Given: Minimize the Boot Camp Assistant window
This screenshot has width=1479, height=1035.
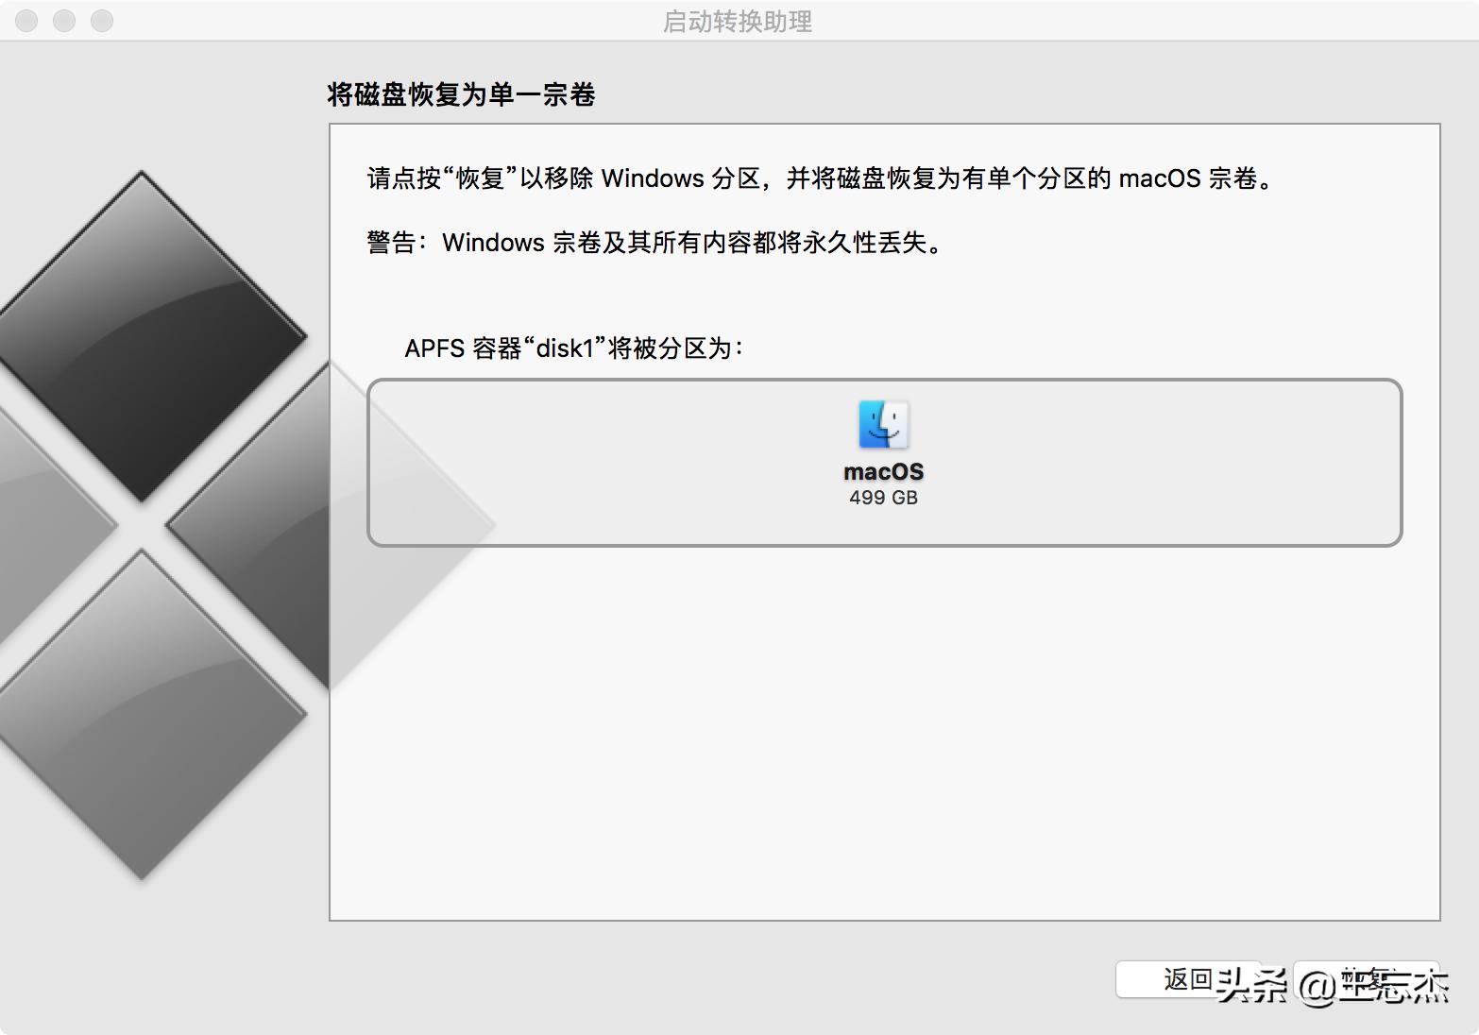Looking at the screenshot, I should tap(64, 21).
